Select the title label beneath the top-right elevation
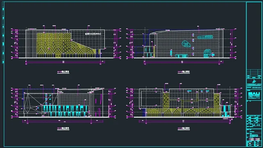This screenshot has width=263, height=148. click(184, 72)
